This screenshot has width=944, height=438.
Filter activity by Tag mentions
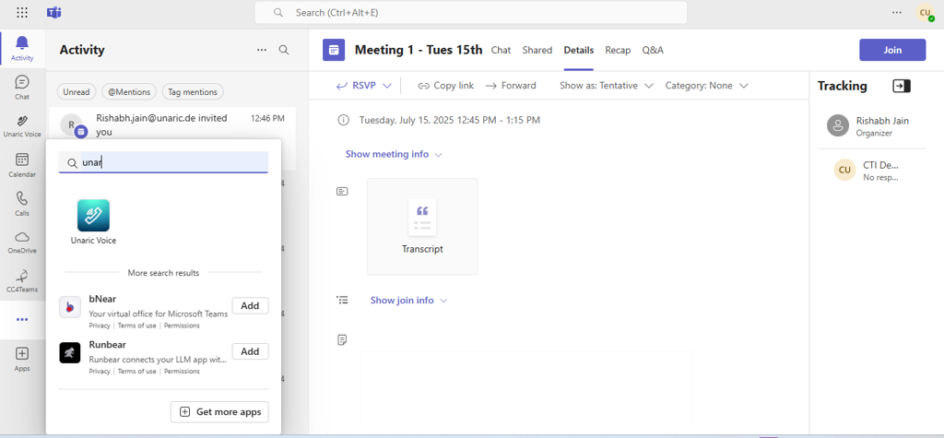click(193, 91)
